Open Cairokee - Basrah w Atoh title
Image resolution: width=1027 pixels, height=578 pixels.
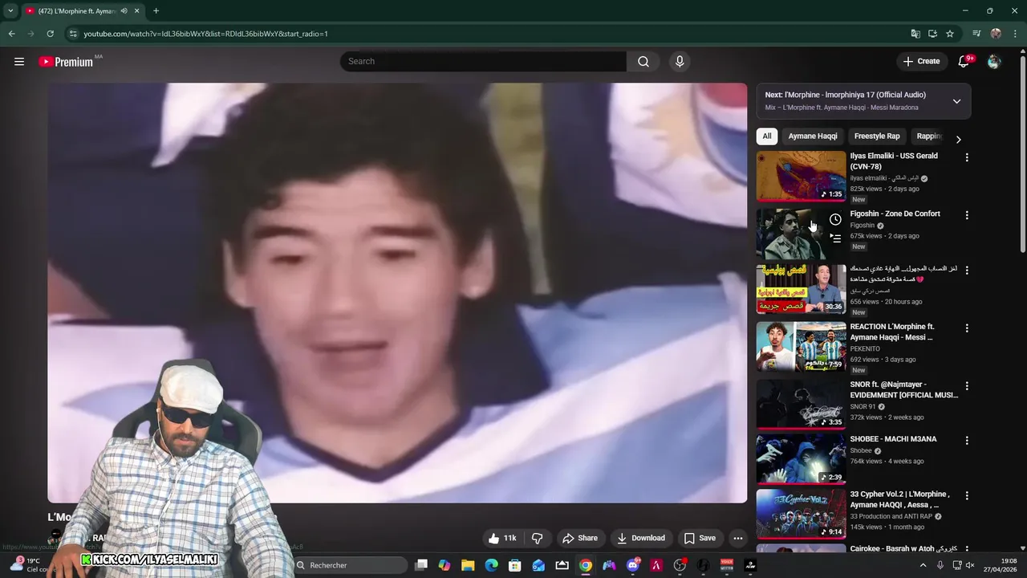[x=903, y=549]
